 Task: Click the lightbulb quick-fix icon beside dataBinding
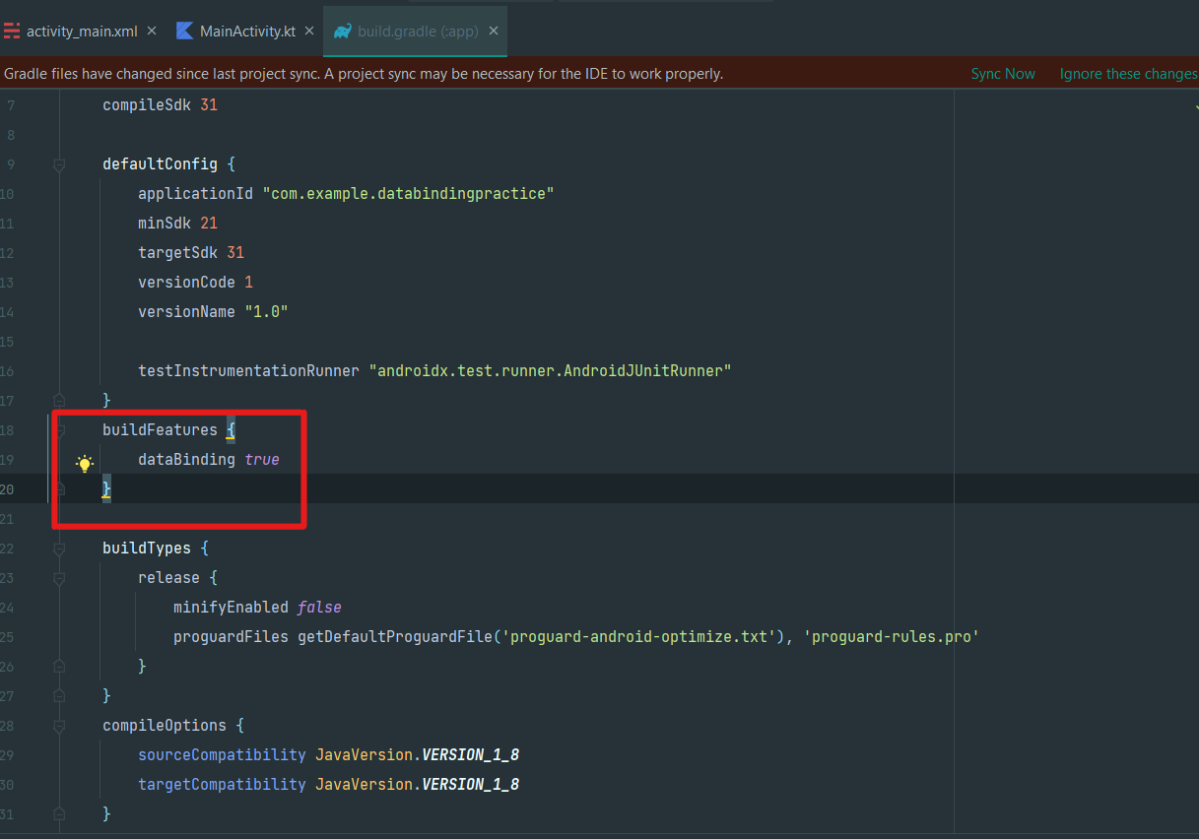click(x=84, y=463)
